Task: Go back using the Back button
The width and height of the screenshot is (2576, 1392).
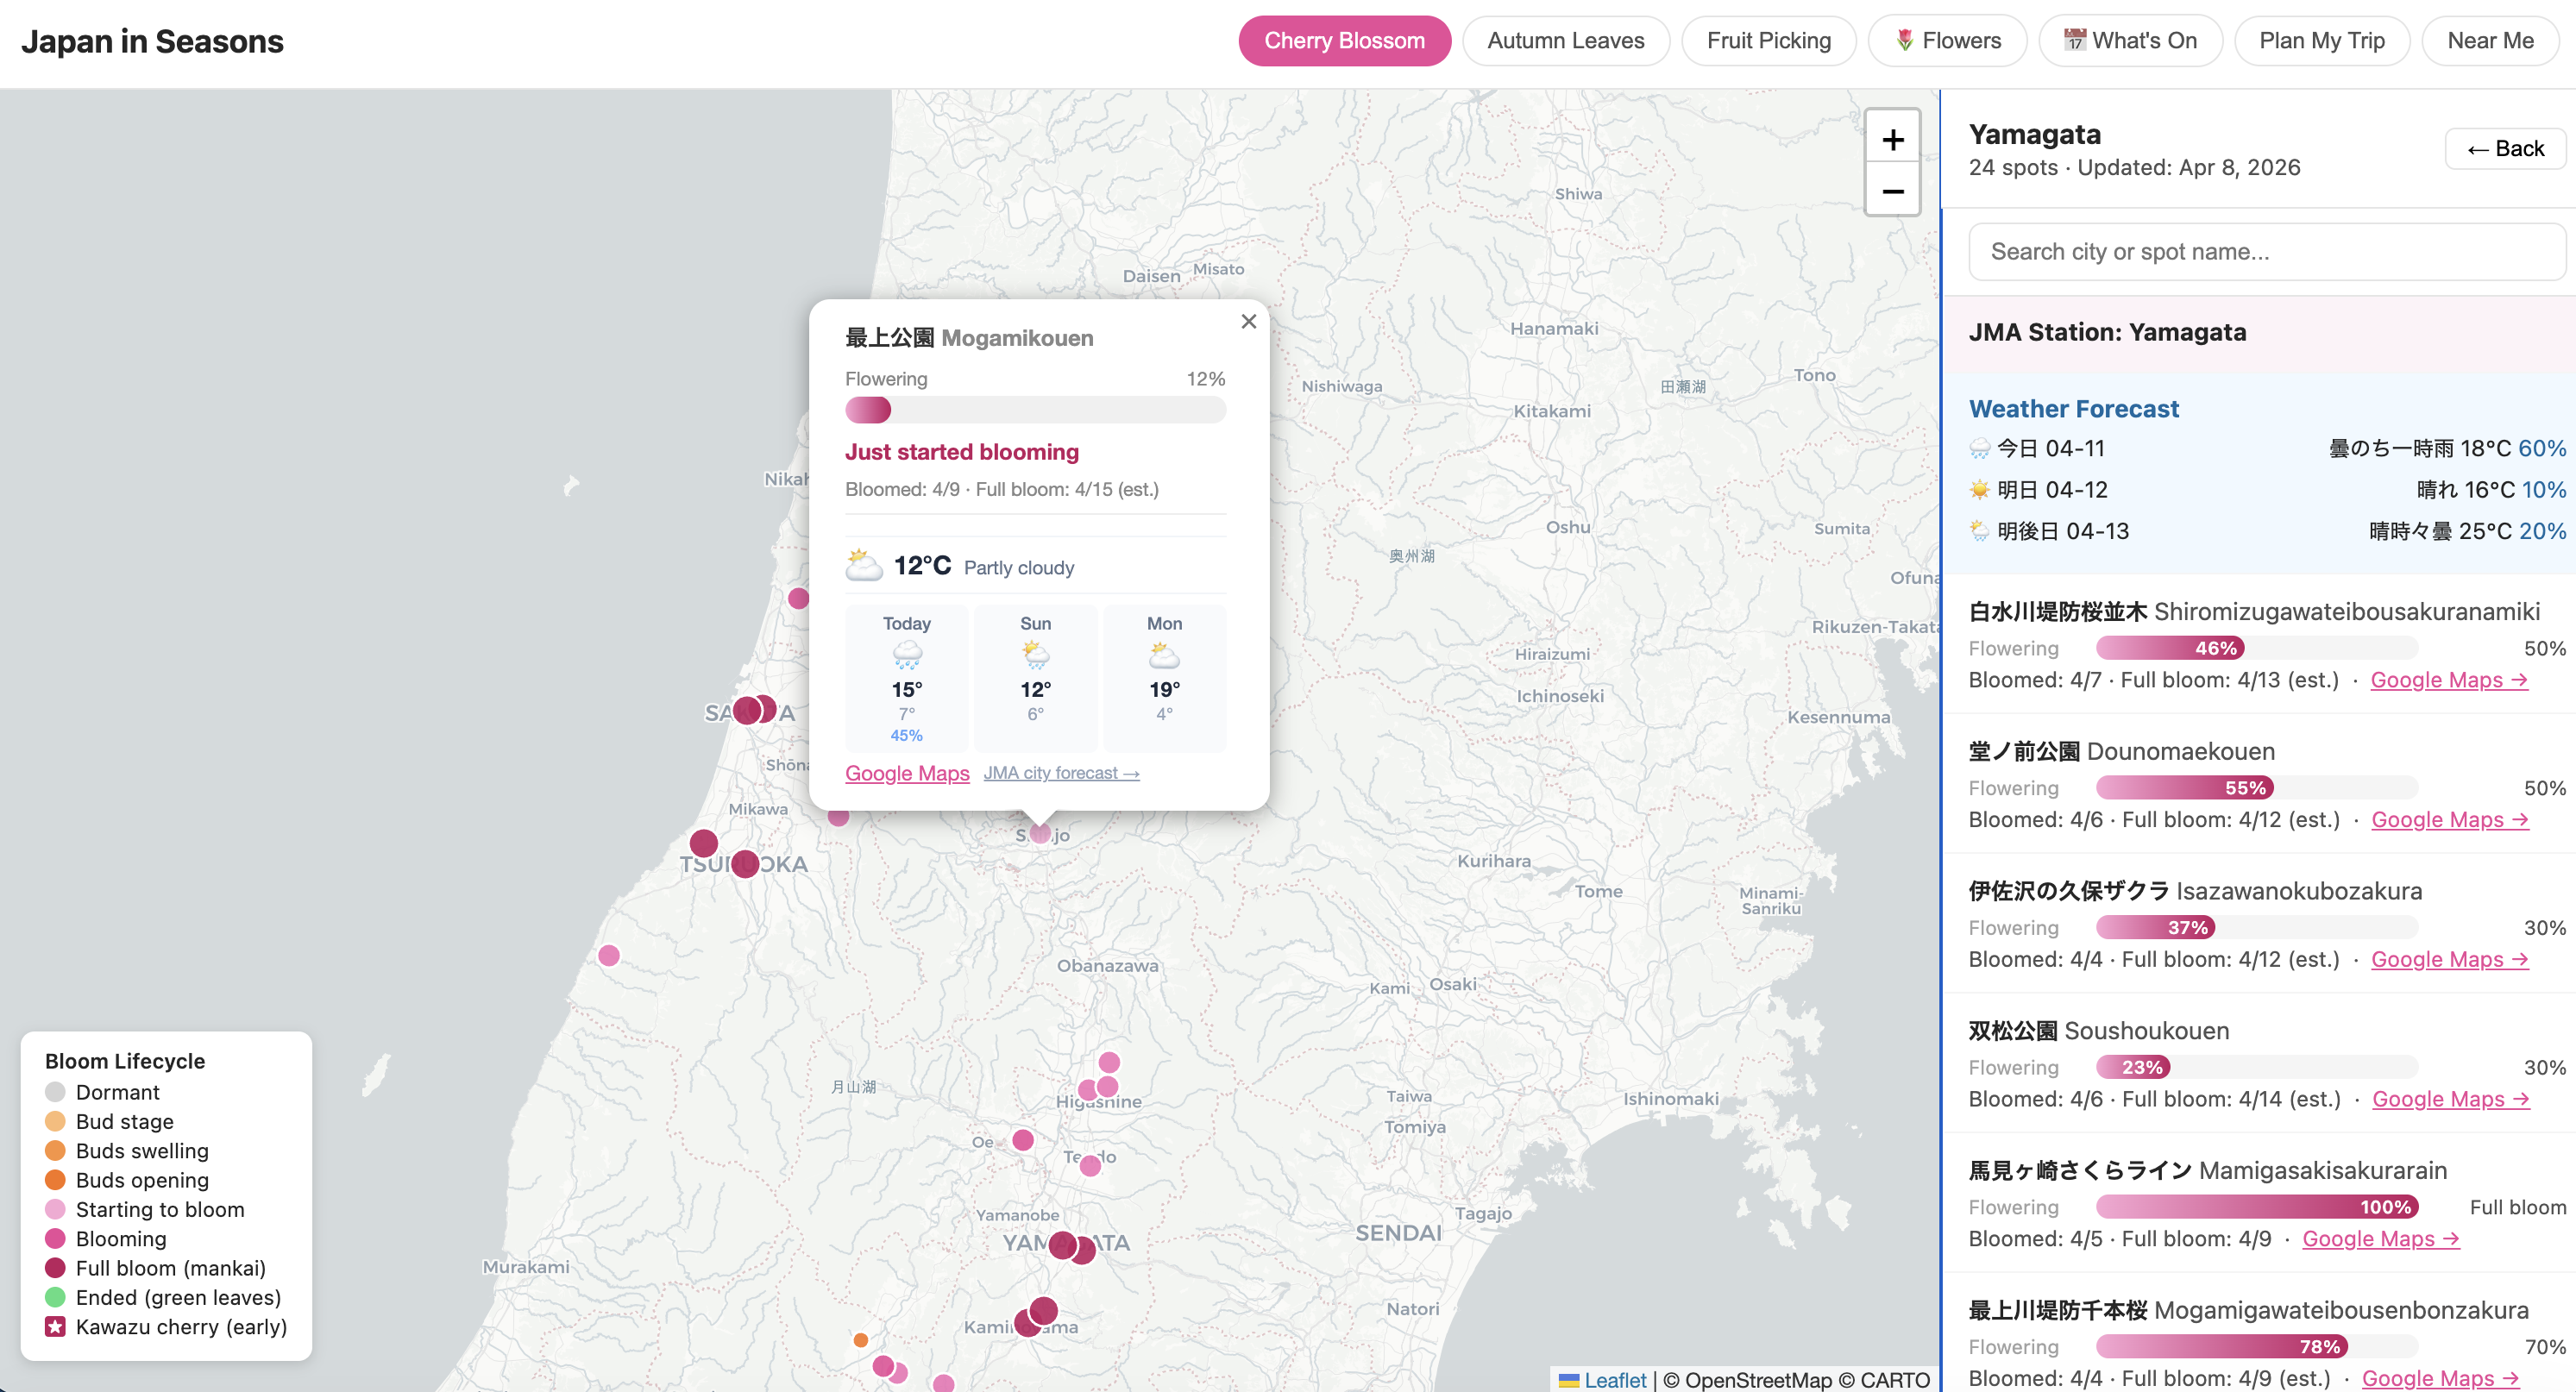Action: (2505, 149)
